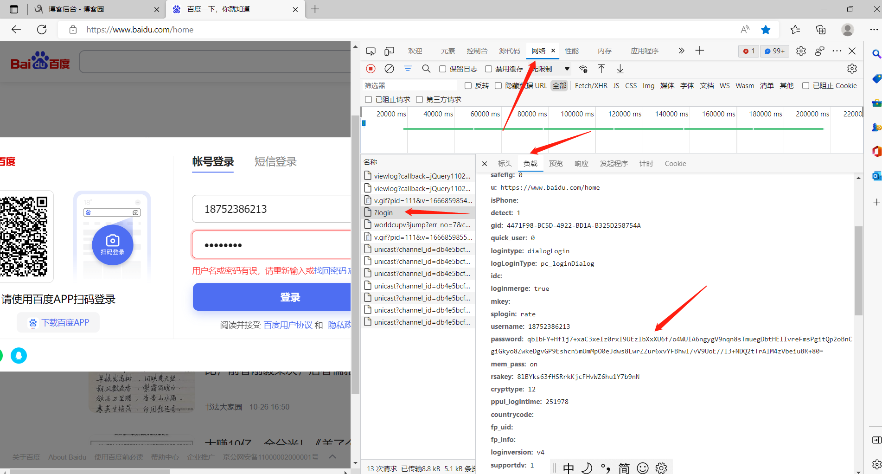Open the browser profile avatar
The width and height of the screenshot is (882, 474).
point(848,30)
